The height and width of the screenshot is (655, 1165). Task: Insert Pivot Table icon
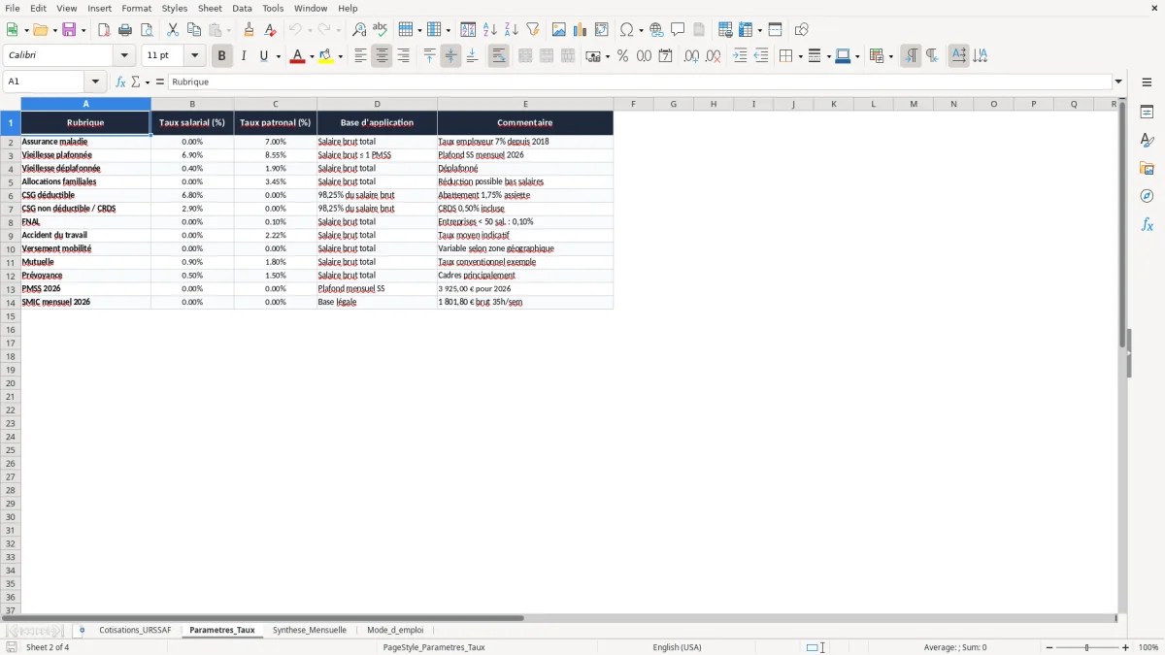click(602, 30)
